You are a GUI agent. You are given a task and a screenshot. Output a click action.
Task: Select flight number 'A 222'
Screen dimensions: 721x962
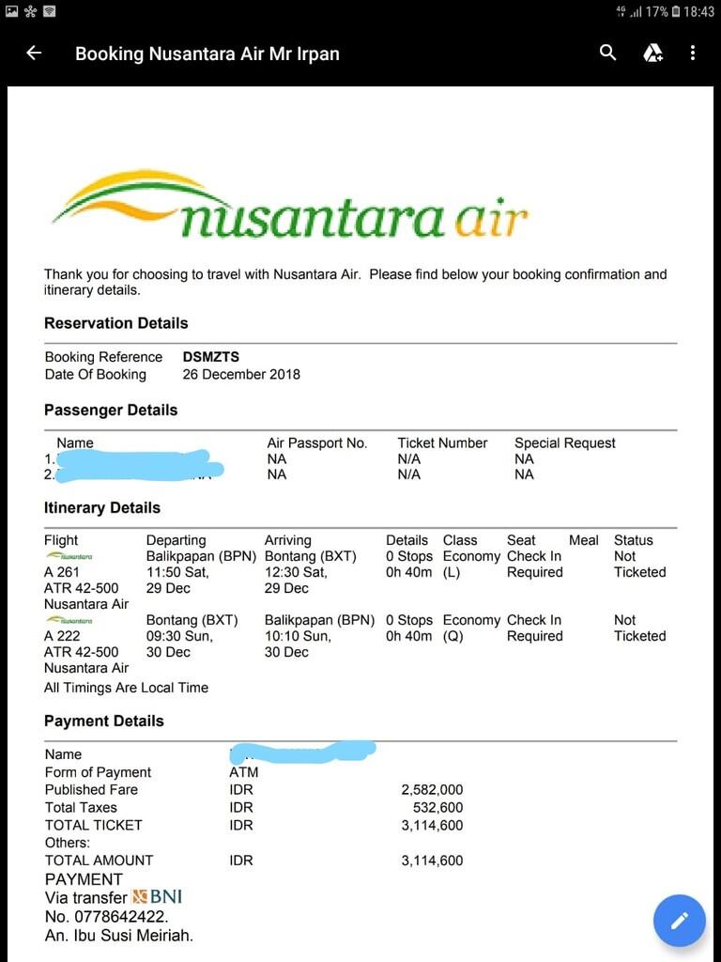(x=62, y=636)
